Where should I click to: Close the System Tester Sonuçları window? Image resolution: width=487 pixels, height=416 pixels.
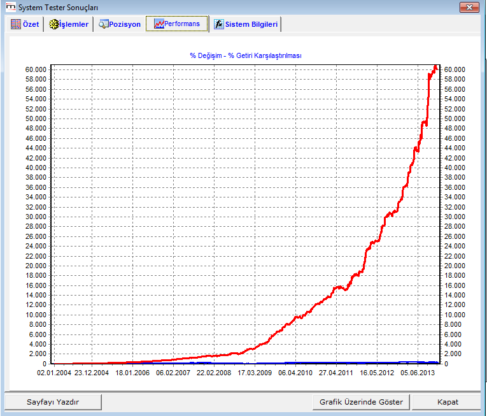pos(469,7)
